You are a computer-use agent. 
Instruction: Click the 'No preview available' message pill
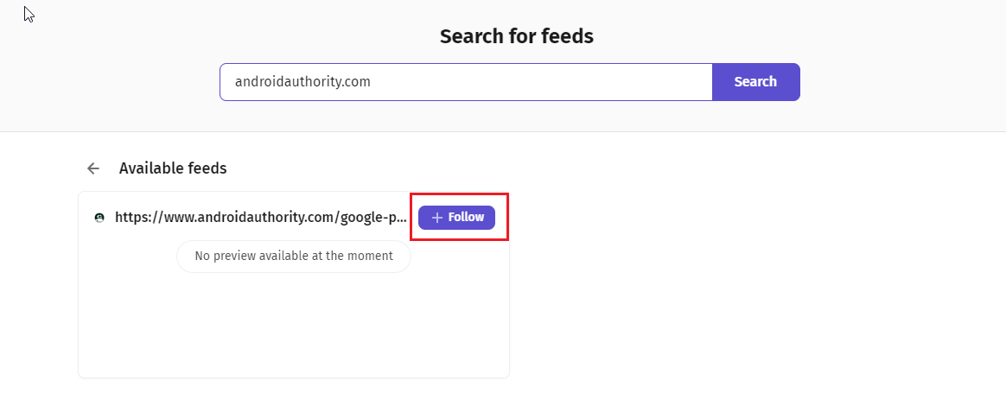293,256
